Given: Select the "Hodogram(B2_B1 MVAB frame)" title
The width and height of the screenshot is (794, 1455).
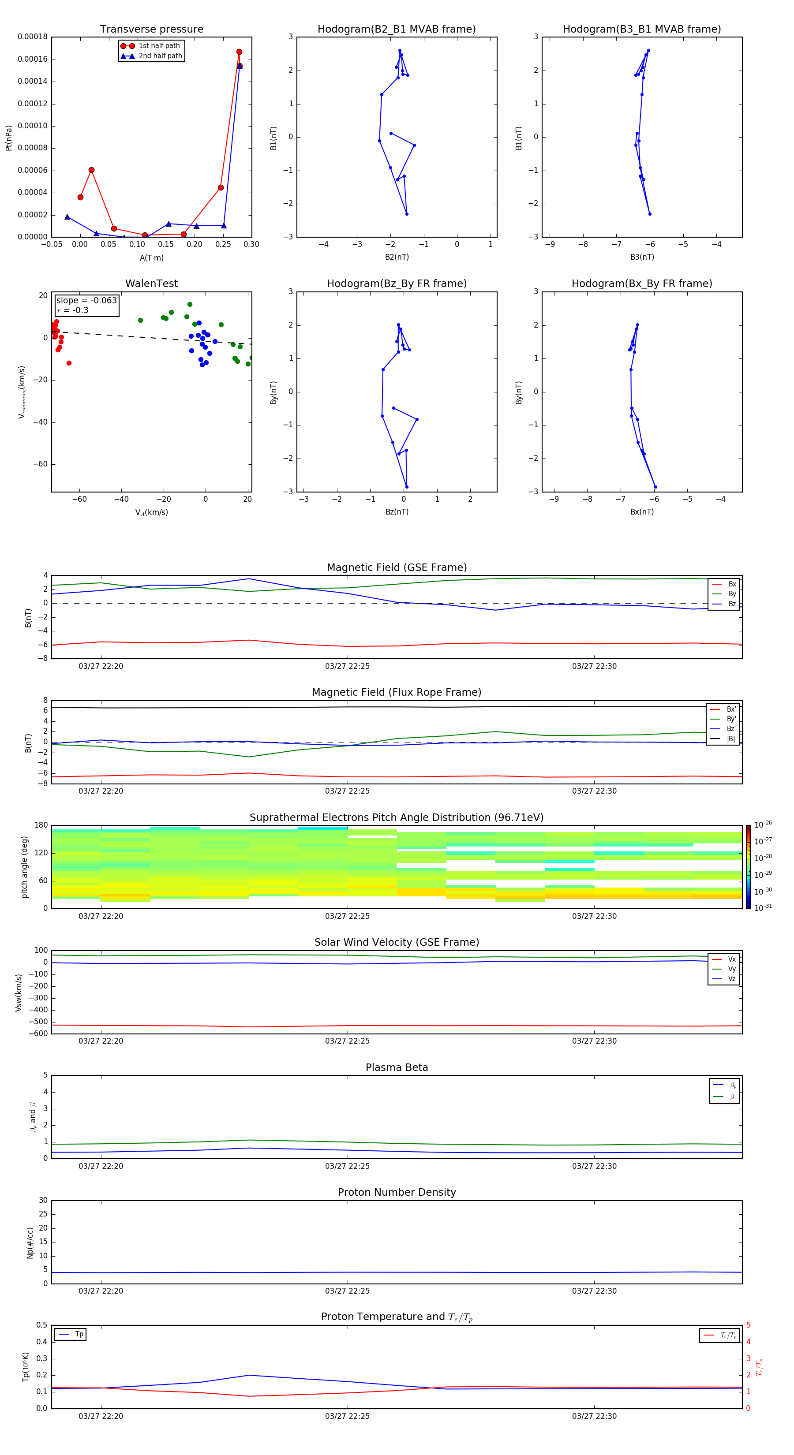Looking at the screenshot, I should [397, 30].
